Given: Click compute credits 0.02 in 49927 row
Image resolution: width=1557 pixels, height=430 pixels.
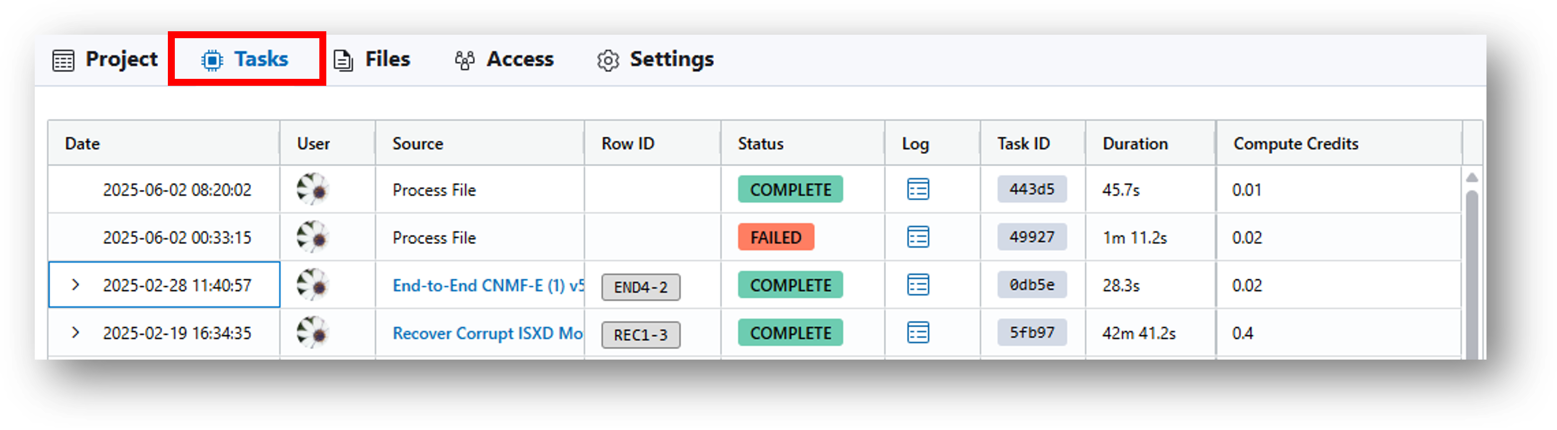Looking at the screenshot, I should (x=1247, y=238).
